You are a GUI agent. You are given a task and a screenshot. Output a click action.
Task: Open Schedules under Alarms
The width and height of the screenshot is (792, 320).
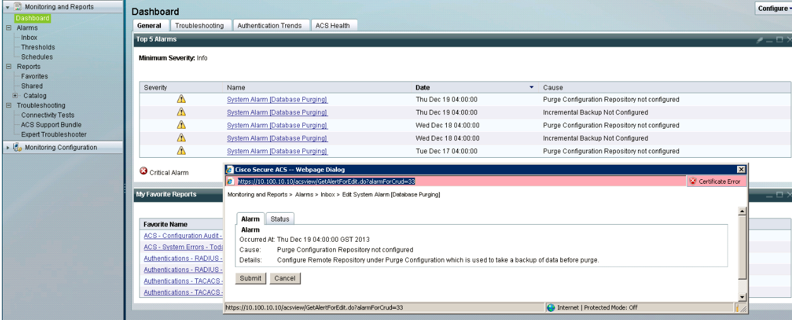[x=37, y=57]
